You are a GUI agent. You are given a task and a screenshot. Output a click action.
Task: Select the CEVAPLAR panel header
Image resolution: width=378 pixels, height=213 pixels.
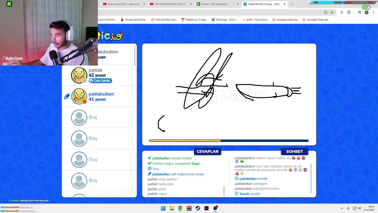[208, 151]
